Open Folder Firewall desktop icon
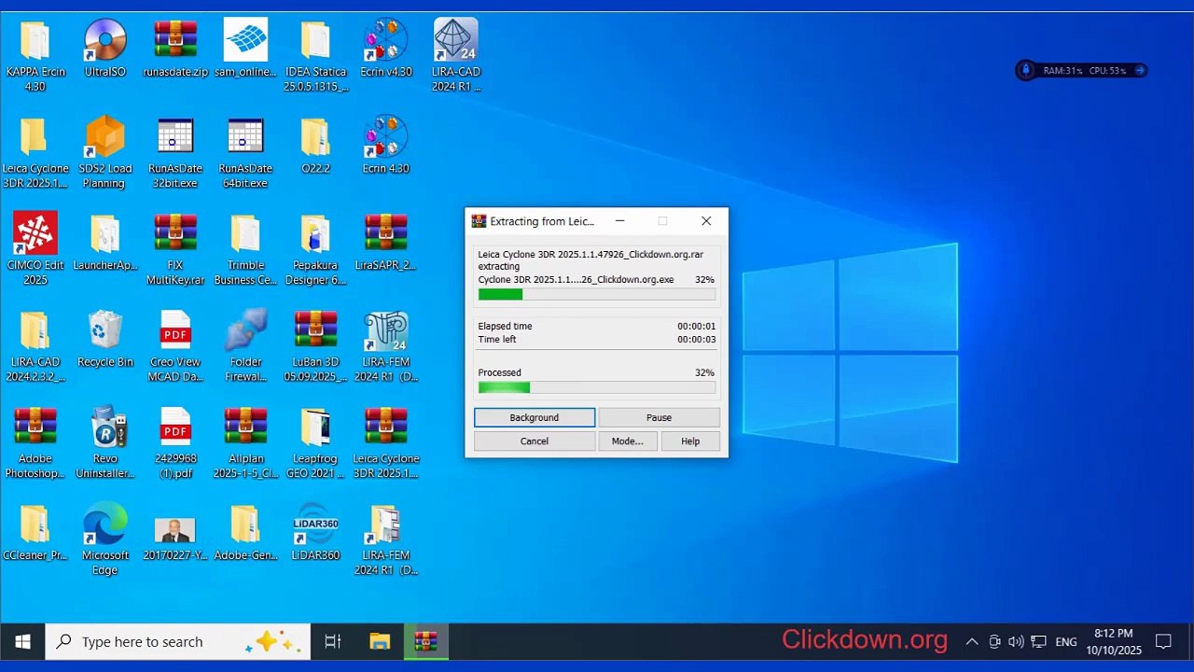Image resolution: width=1194 pixels, height=672 pixels. [x=245, y=346]
